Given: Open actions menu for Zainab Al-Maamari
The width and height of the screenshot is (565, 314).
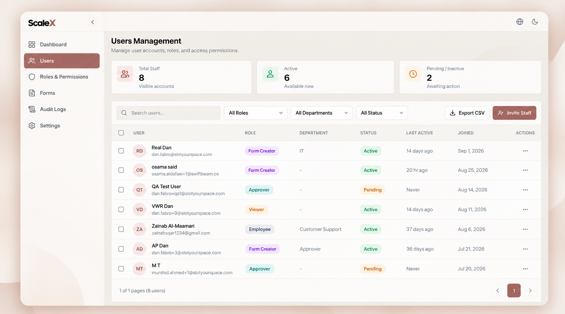Looking at the screenshot, I should coord(525,229).
